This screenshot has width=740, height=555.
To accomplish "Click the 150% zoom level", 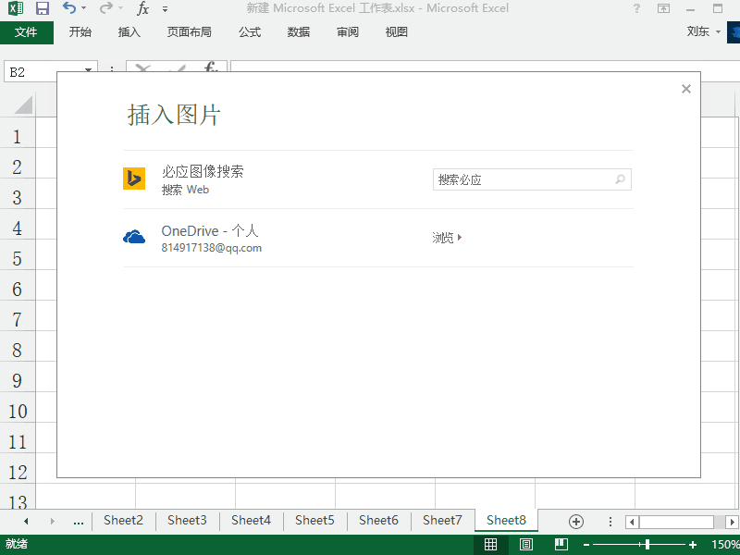I will click(725, 544).
